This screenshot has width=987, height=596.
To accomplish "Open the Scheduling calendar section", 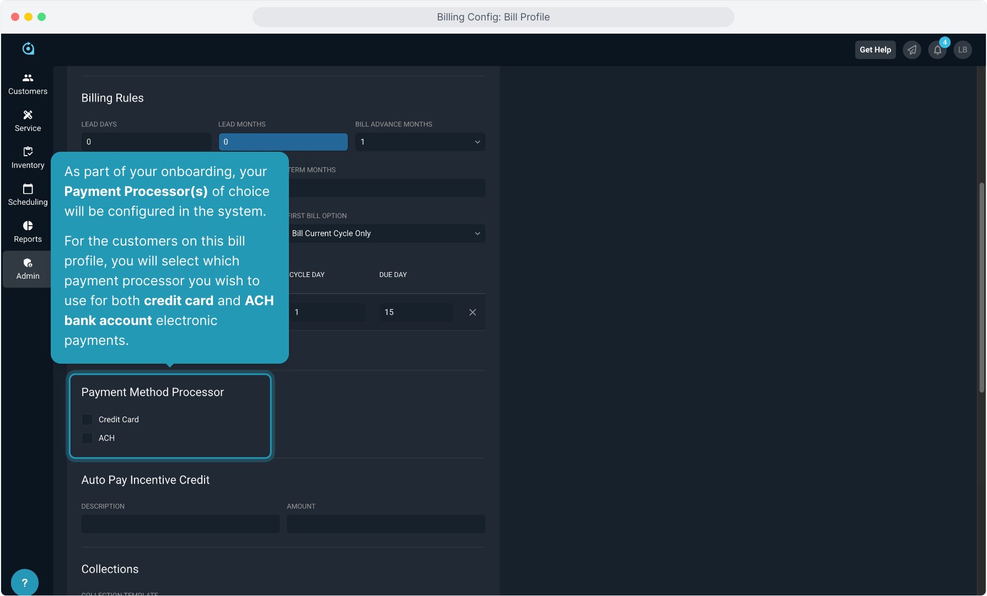I will pyautogui.click(x=28, y=195).
